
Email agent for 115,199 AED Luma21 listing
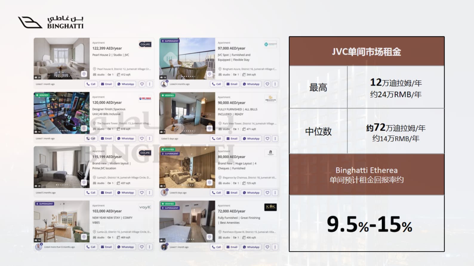point(106,193)
